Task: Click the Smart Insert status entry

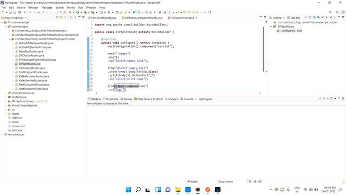Action: pyautogui.click(x=225, y=181)
